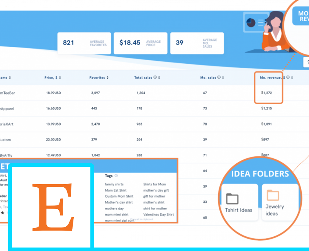Click the Average Price stat card
This screenshot has height=251, width=309.
coord(141,43)
